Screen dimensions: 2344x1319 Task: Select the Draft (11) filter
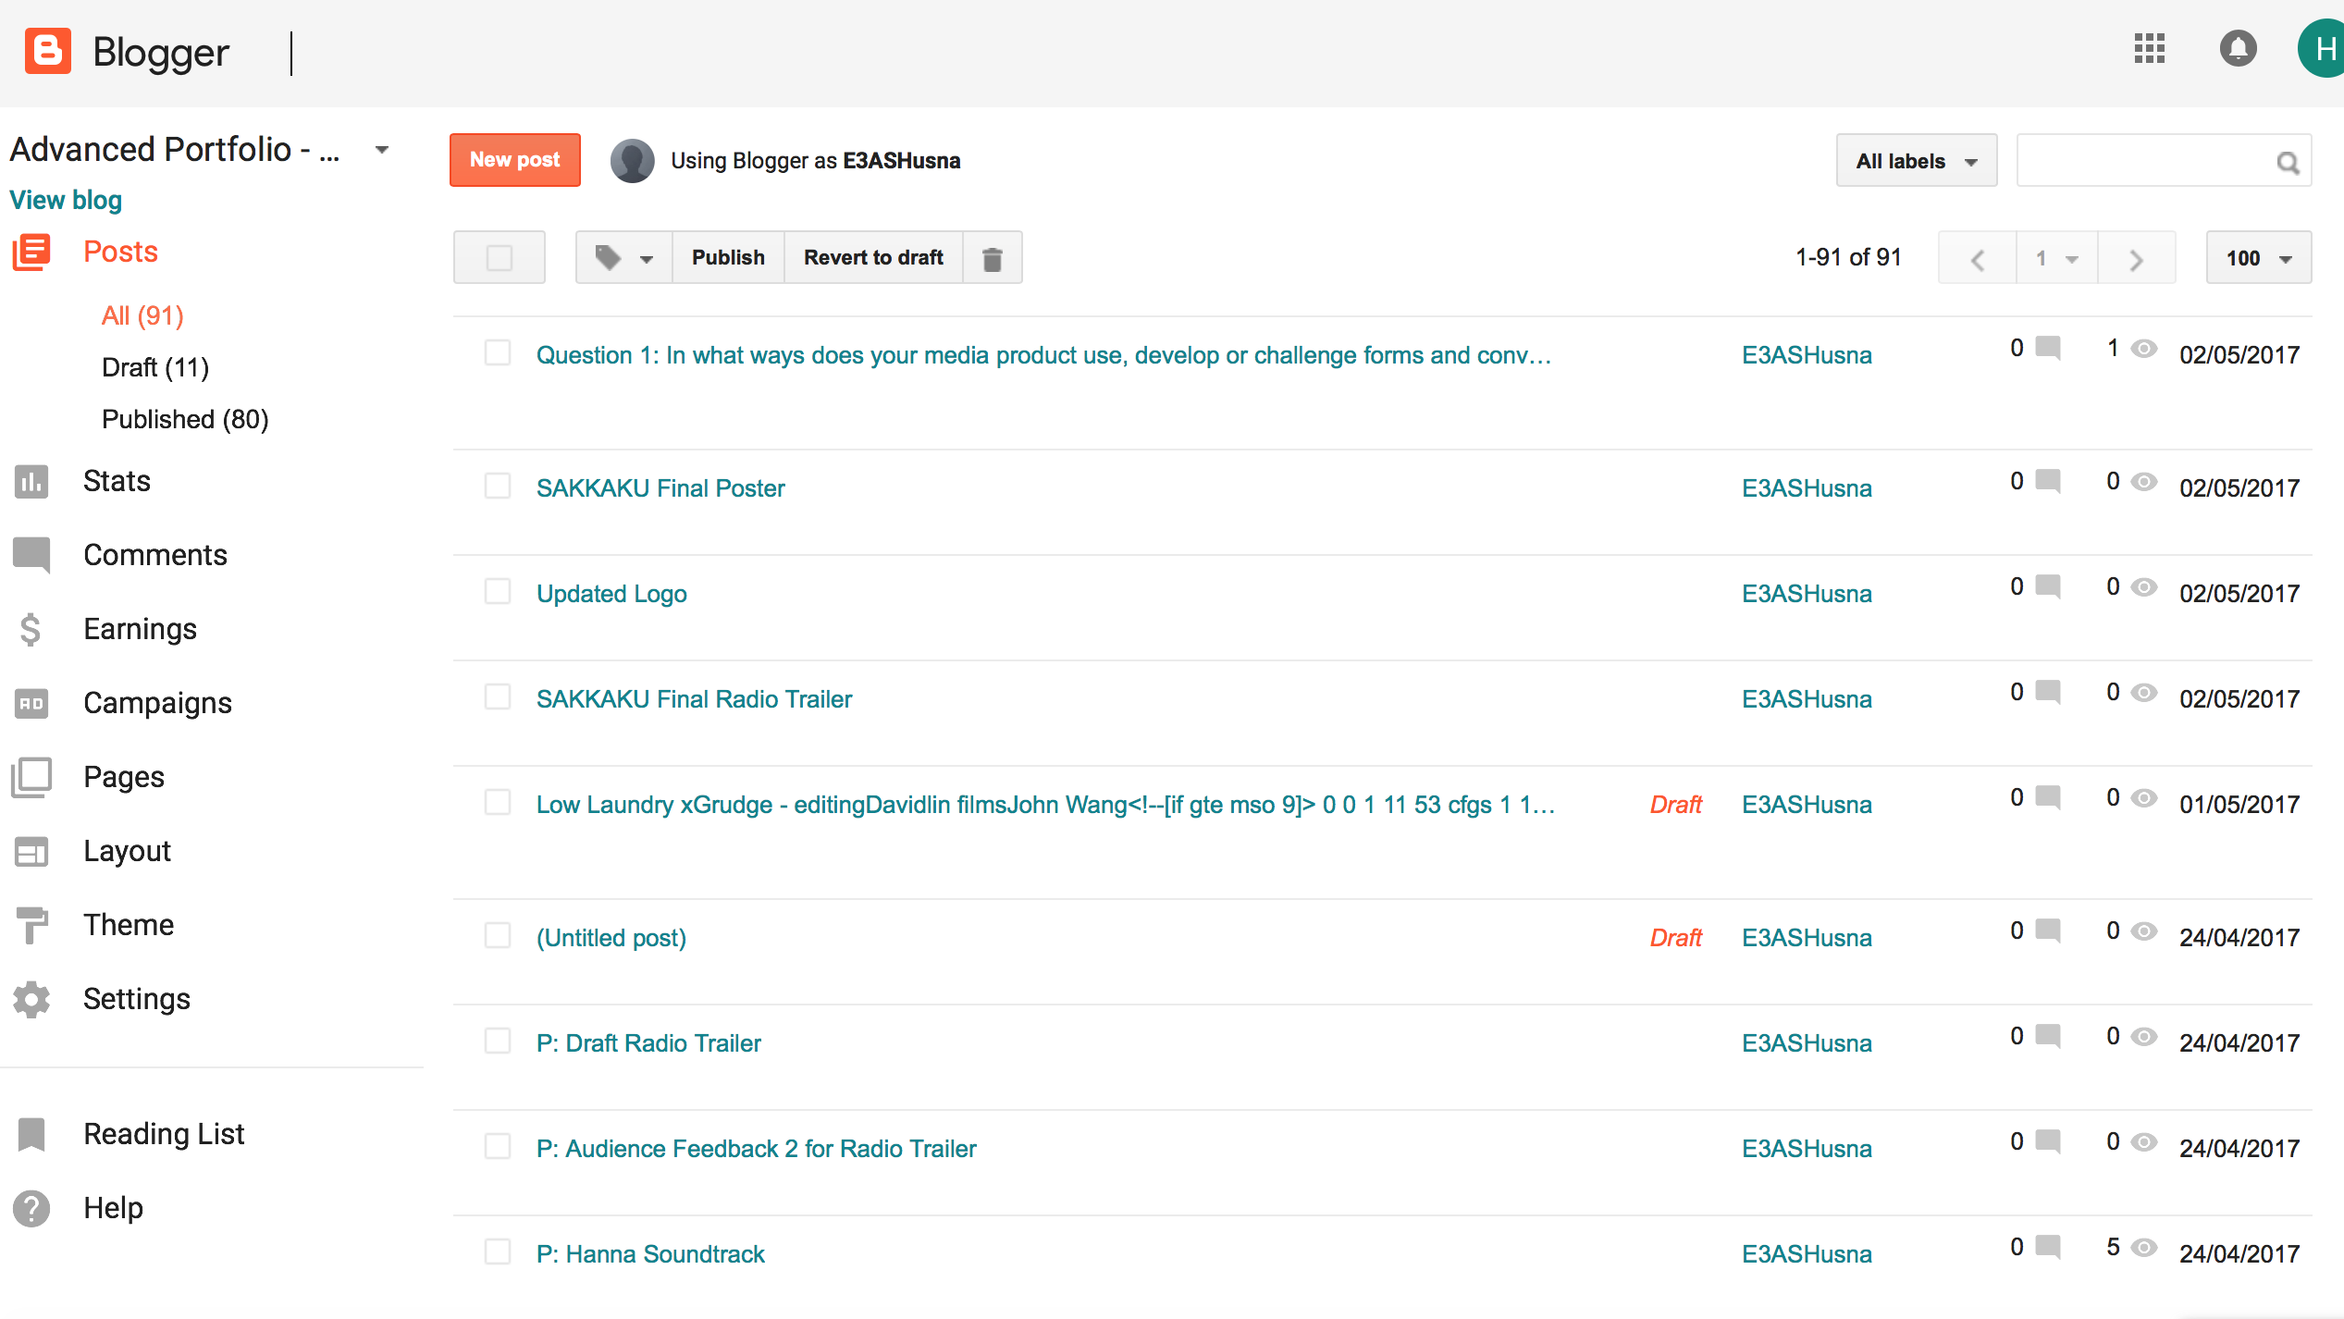pyautogui.click(x=155, y=368)
